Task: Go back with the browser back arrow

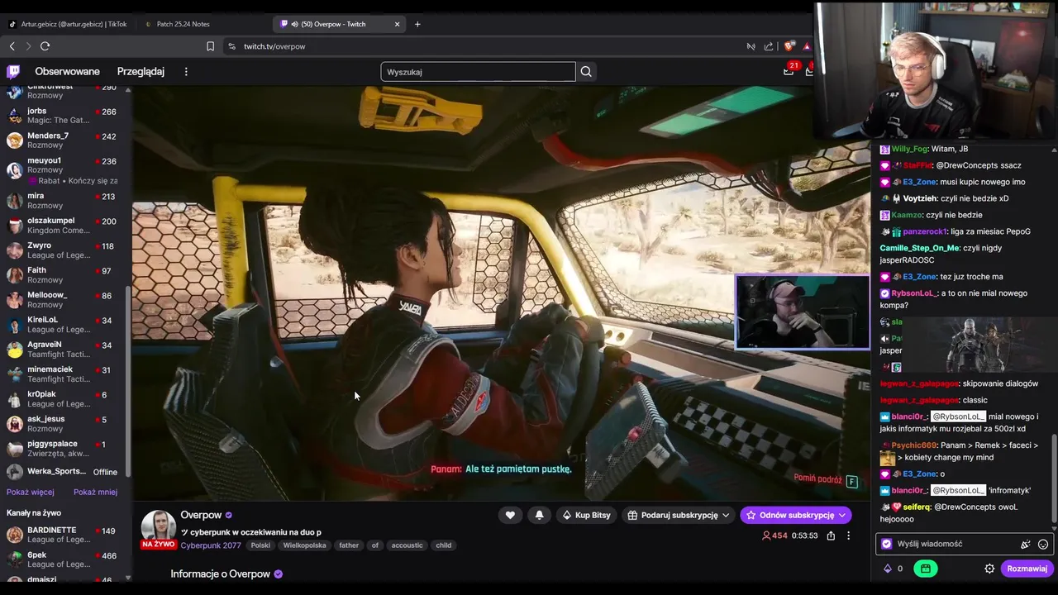Action: pyautogui.click(x=12, y=46)
